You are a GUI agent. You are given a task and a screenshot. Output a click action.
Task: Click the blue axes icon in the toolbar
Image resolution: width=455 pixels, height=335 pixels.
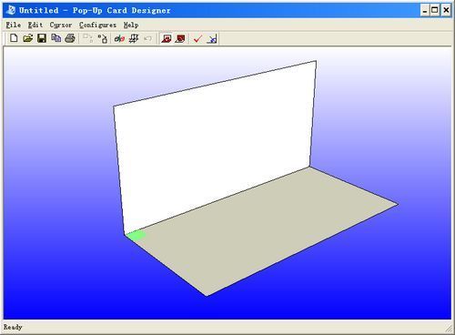(x=212, y=38)
